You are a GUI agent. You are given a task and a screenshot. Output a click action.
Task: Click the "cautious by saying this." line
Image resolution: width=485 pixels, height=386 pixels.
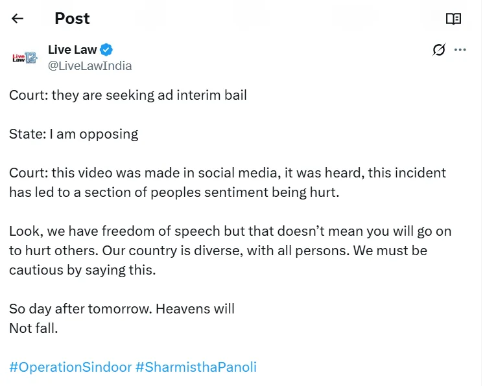(82, 270)
